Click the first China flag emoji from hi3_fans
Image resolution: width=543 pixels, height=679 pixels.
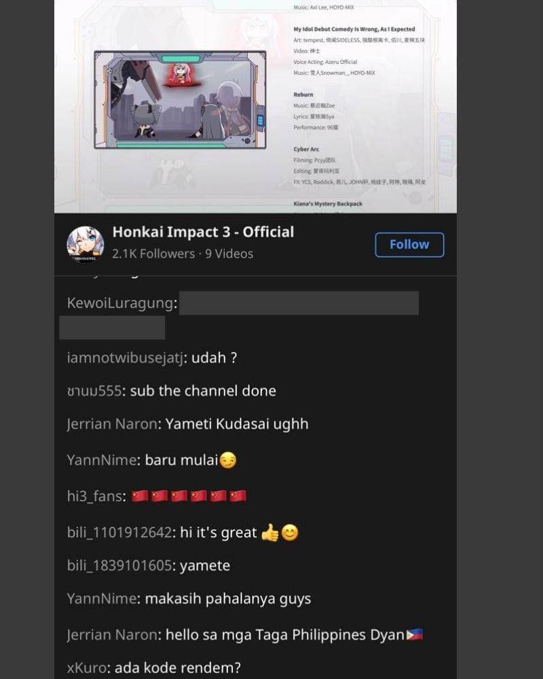click(x=140, y=495)
